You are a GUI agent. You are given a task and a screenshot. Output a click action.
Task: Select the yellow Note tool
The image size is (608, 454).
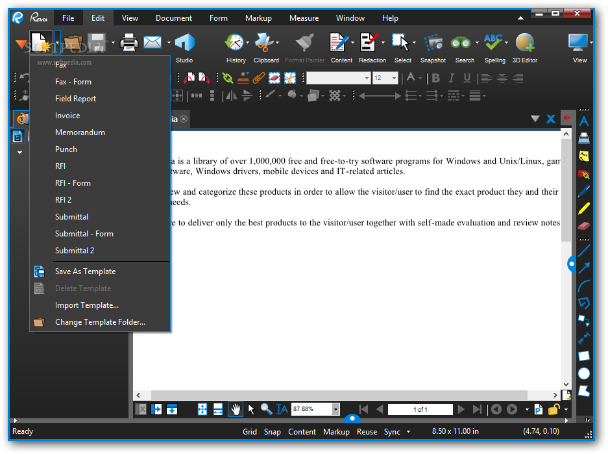(584, 156)
